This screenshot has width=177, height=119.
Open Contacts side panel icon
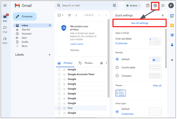click(x=172, y=45)
